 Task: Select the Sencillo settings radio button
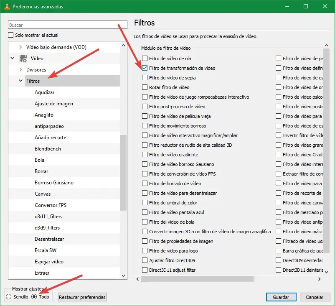[x=9, y=297]
